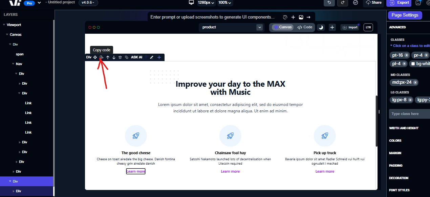
Task: Expand the Colors section
Action: click(x=395, y=141)
